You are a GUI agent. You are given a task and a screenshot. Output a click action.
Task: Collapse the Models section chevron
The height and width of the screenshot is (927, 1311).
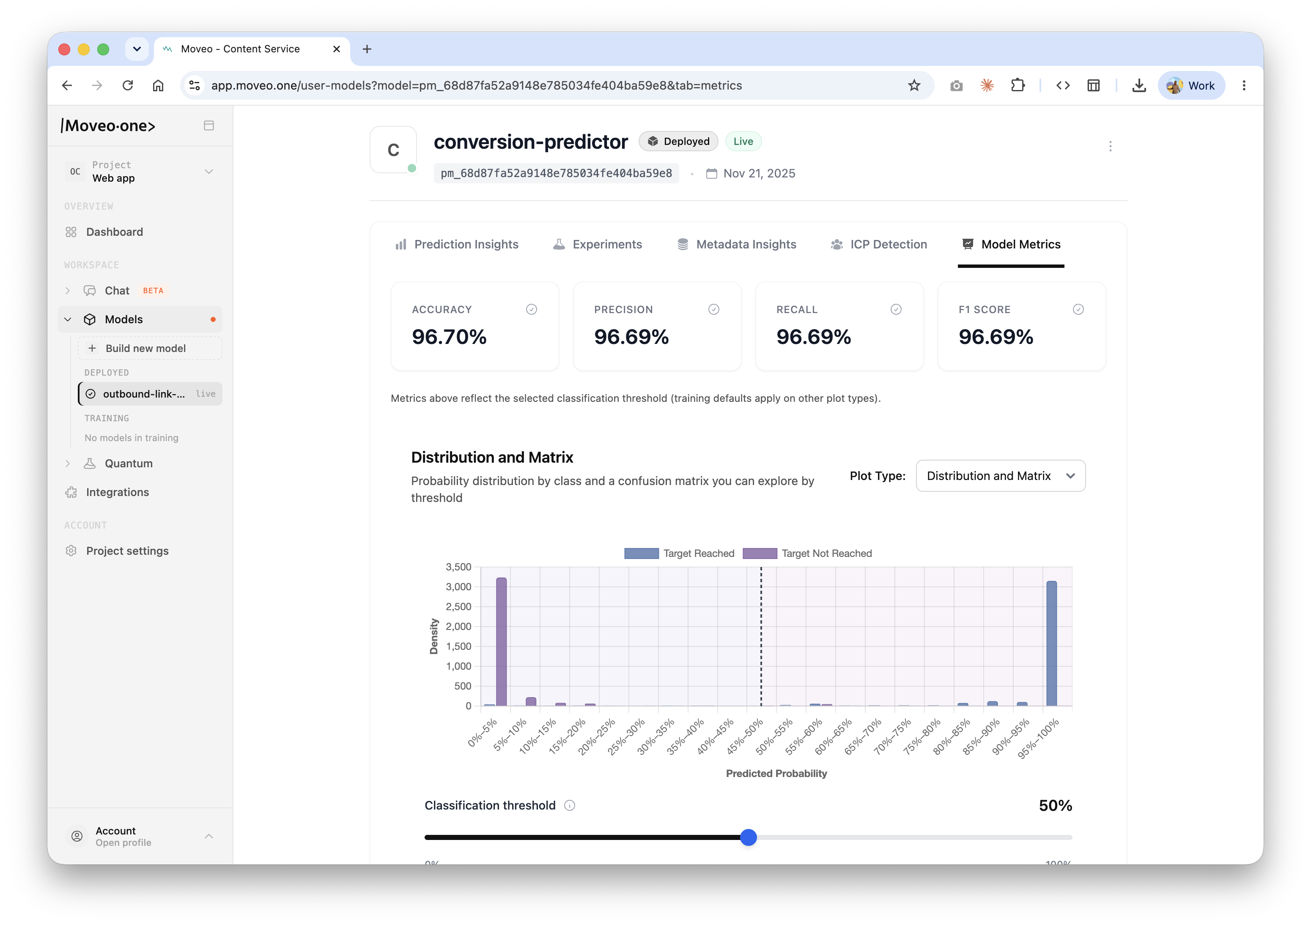tap(68, 320)
